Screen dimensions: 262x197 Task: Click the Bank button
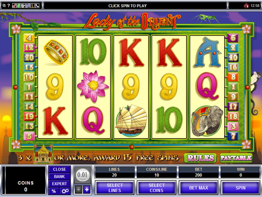[59, 176]
